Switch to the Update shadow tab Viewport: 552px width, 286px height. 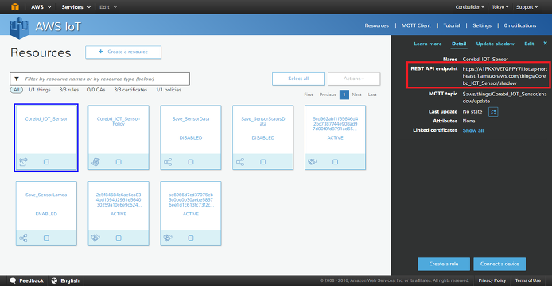(x=495, y=44)
